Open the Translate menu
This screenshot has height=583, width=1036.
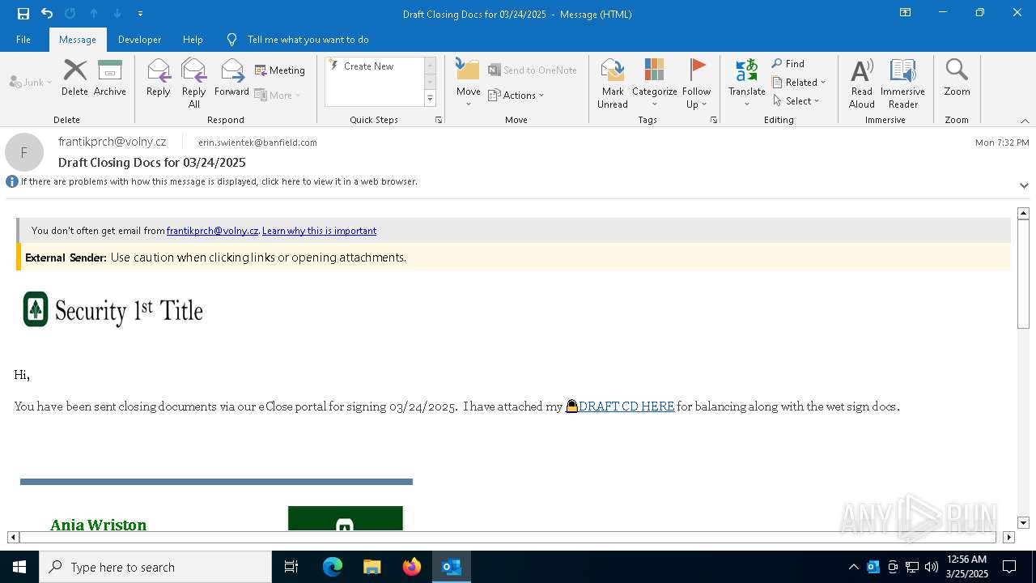(x=746, y=83)
